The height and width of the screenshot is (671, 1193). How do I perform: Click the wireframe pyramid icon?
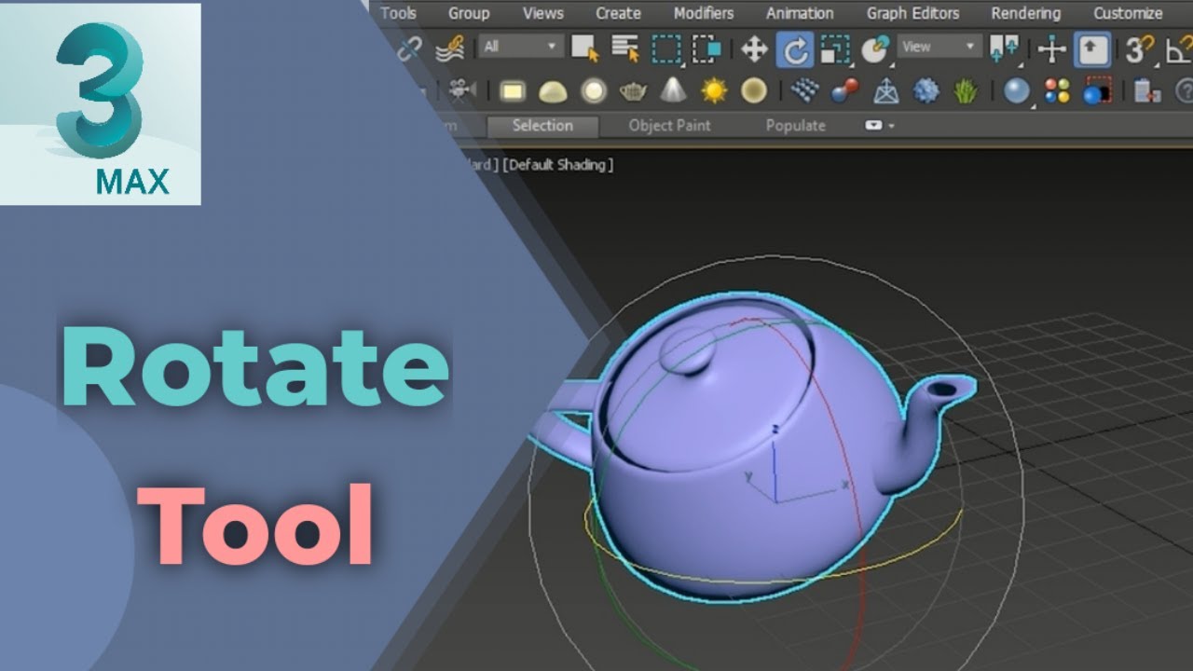(885, 91)
